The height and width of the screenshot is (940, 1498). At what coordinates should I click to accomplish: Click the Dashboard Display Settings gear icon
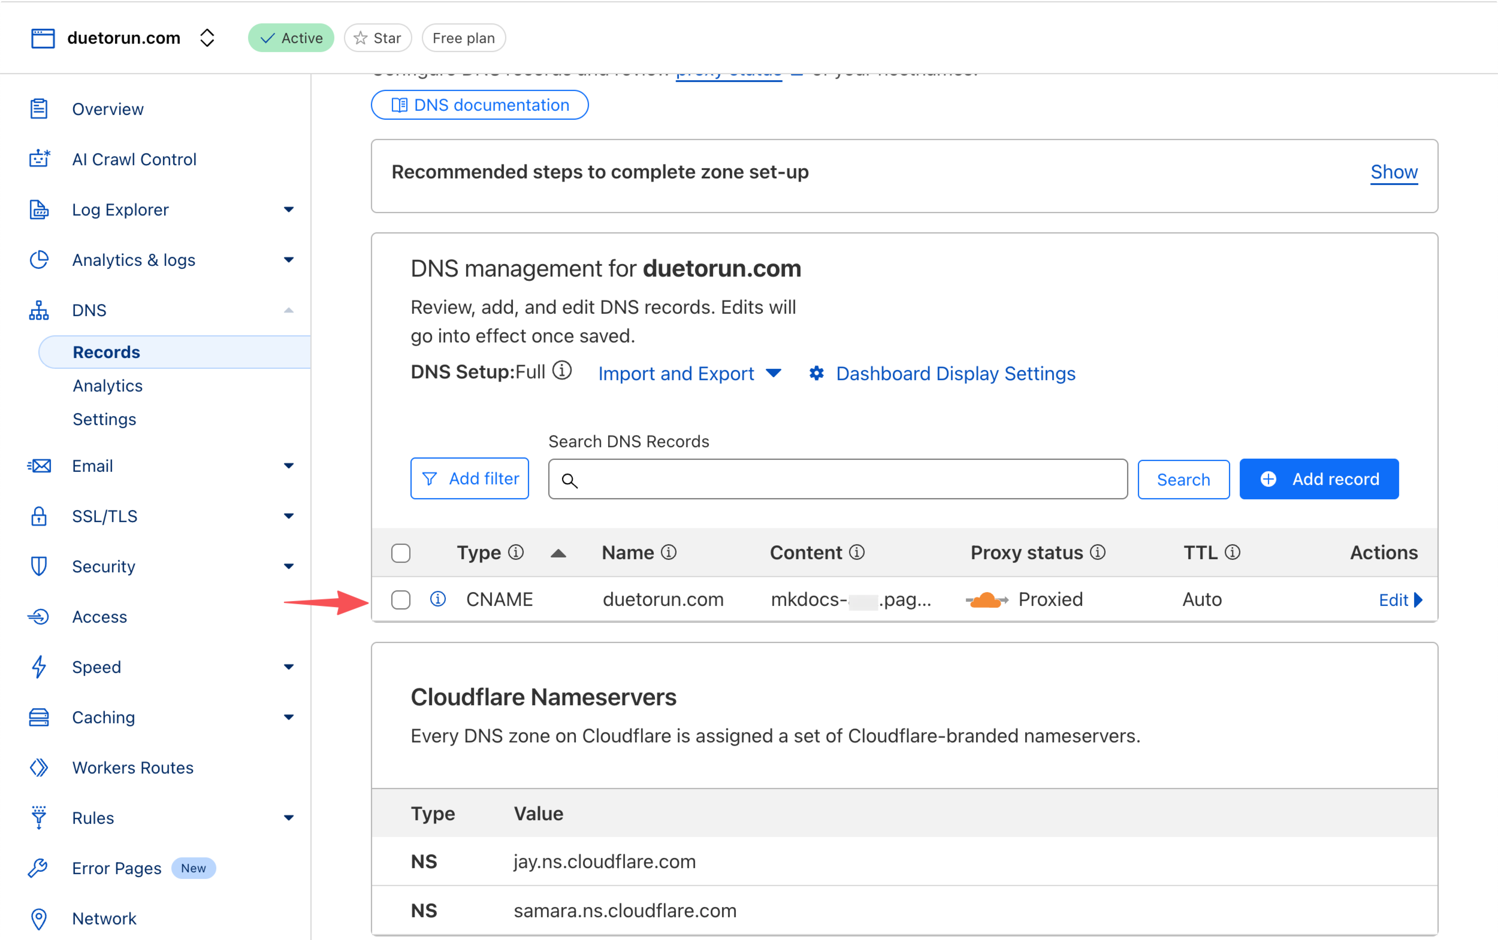(816, 374)
